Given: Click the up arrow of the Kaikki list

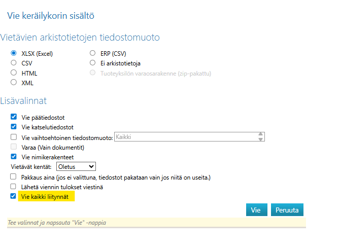Looking at the screenshot, I should tap(261, 134).
